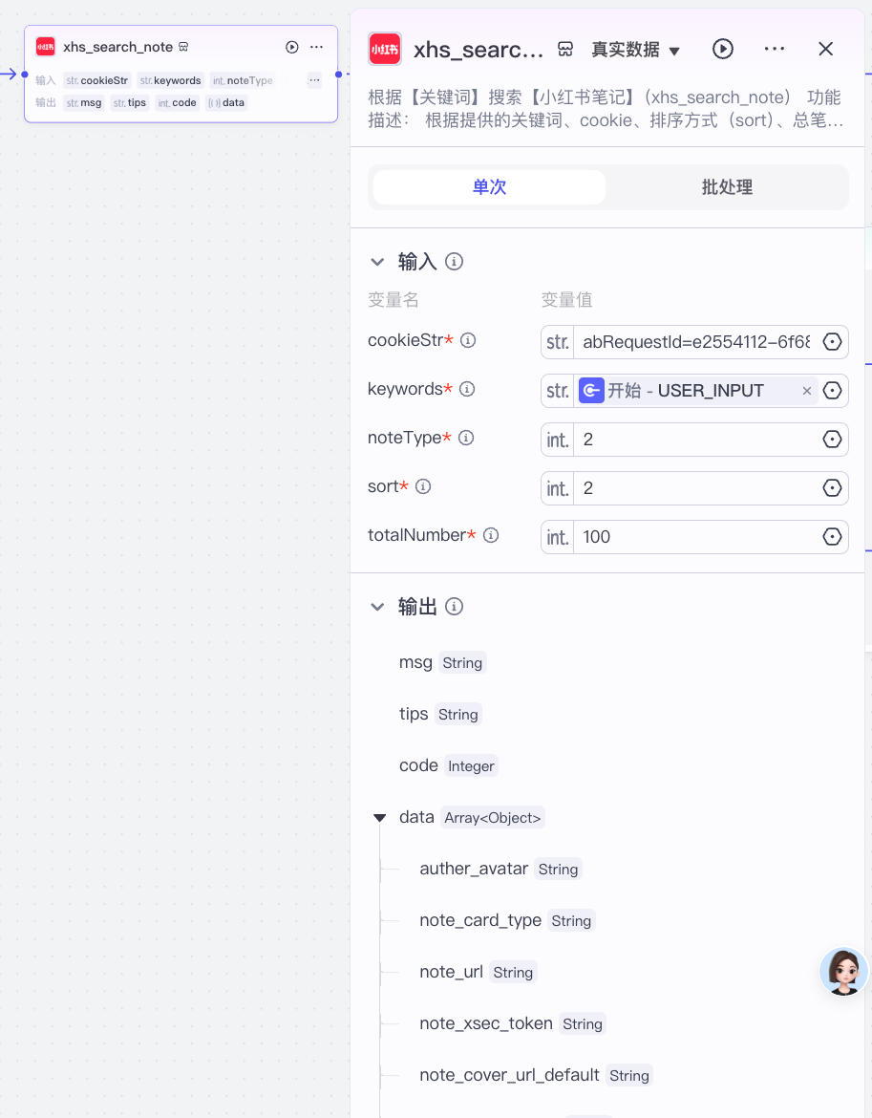Screen dimensions: 872x1118
Task: Click the plugin store icon beside panel title
Action: coord(565,49)
